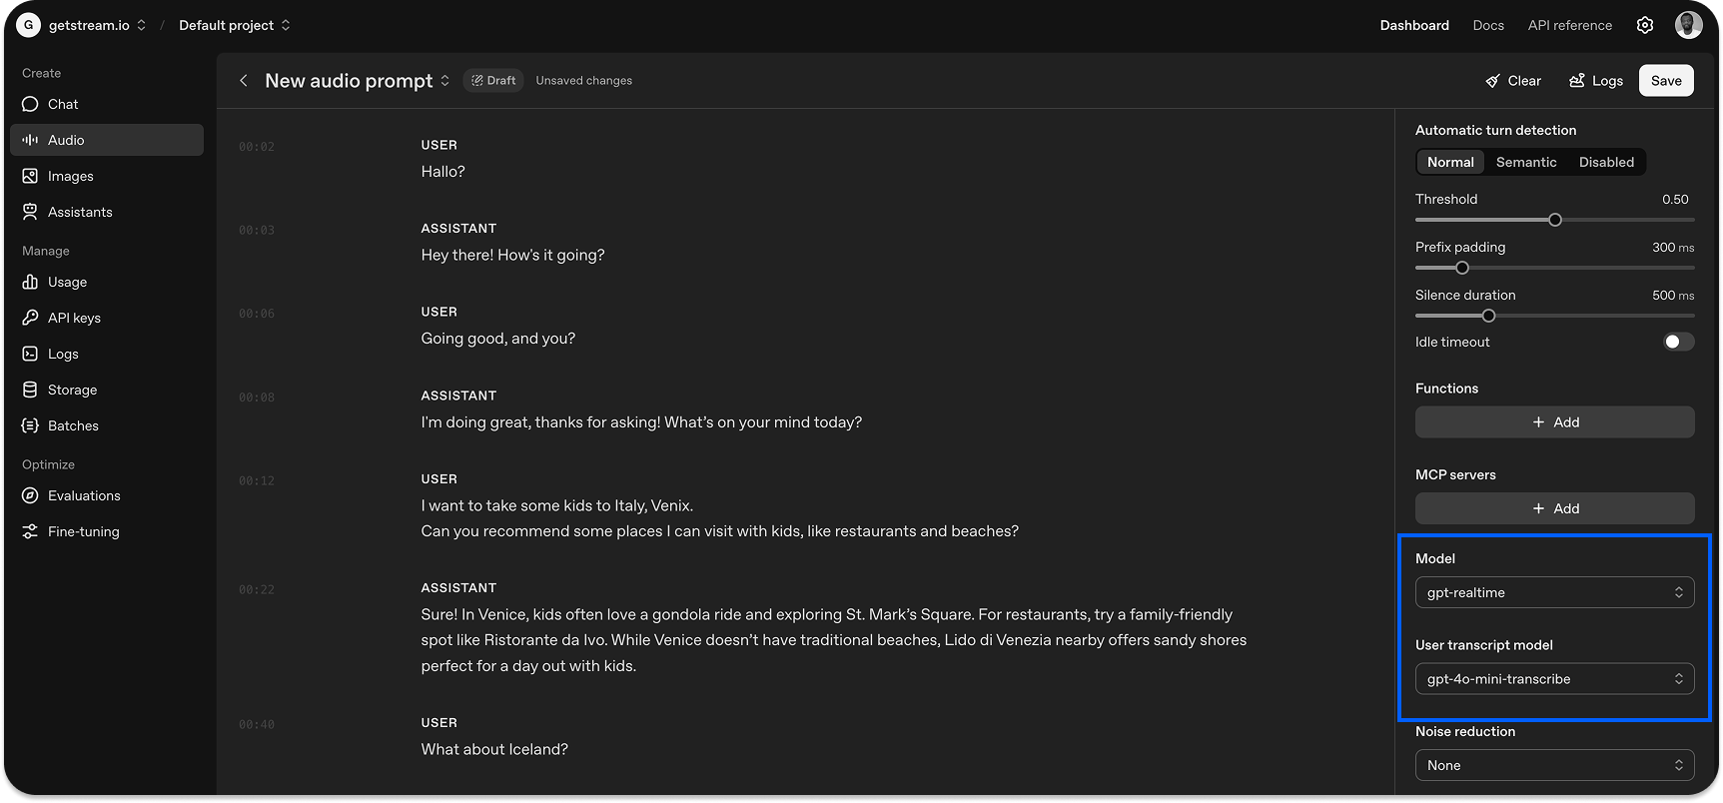This screenshot has width=1723, height=803.
Task: Click the settings gear icon
Action: [x=1645, y=25]
